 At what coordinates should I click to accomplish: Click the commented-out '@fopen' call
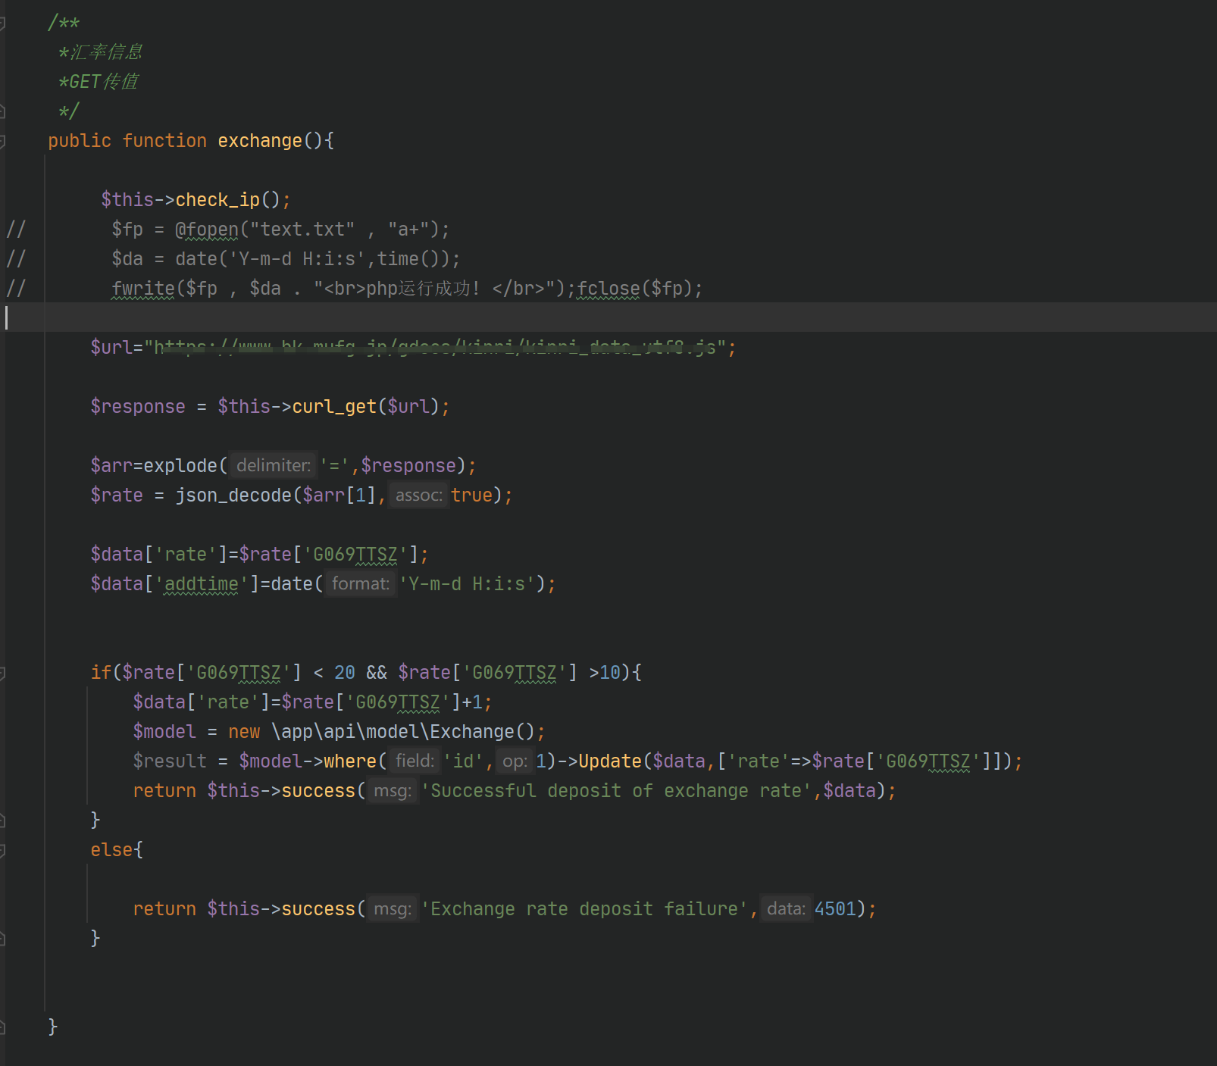coord(206,229)
